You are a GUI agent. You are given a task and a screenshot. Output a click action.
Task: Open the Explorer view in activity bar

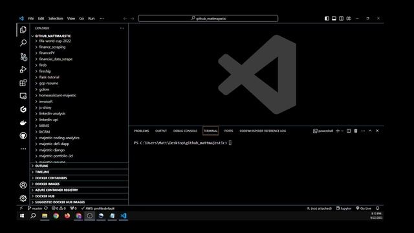coord(23,30)
